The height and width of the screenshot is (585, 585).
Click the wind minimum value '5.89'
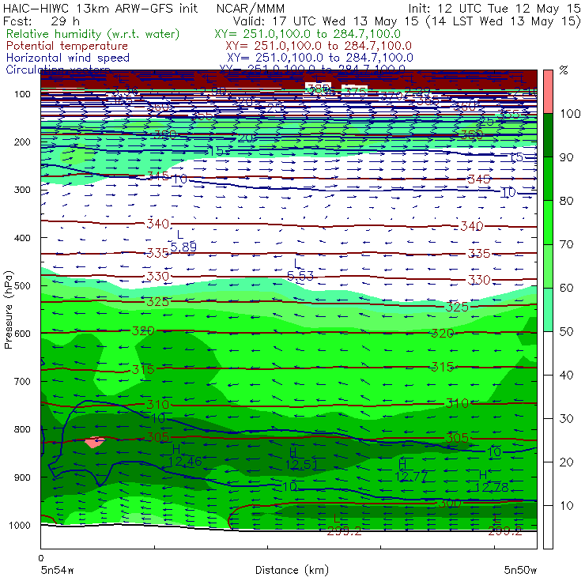pyautogui.click(x=183, y=247)
